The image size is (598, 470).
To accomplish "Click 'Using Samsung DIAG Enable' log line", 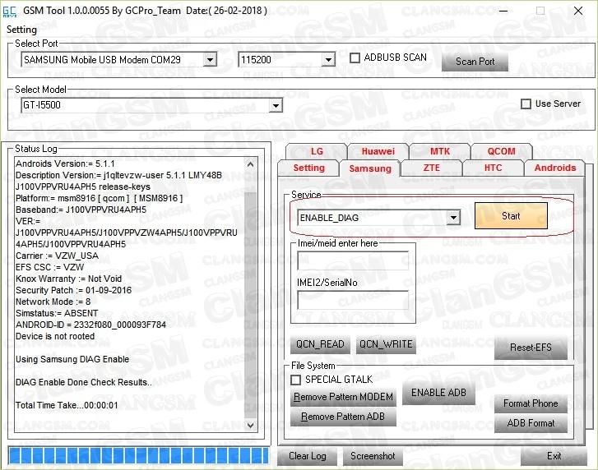I will click(x=72, y=359).
